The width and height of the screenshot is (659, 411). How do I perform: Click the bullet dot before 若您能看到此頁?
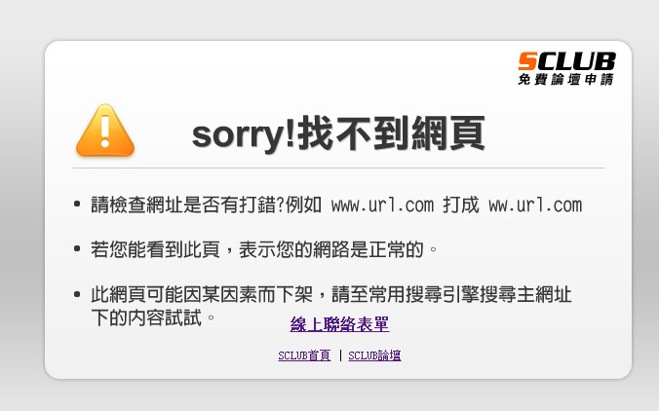click(77, 249)
